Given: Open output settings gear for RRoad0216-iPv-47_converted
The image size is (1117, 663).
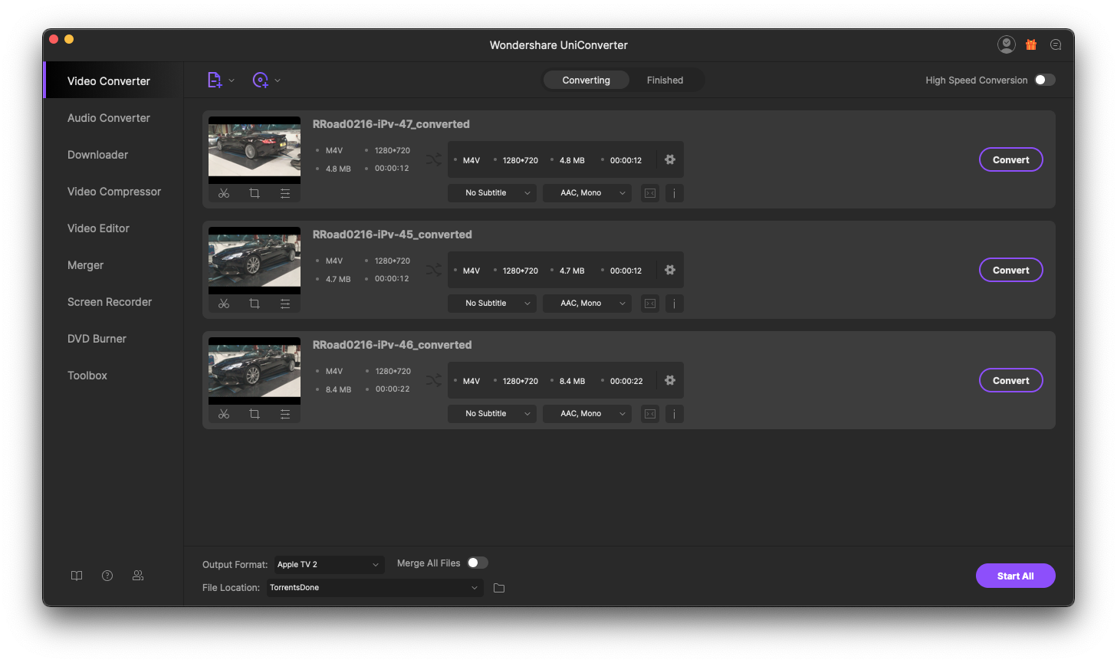Looking at the screenshot, I should 670,159.
